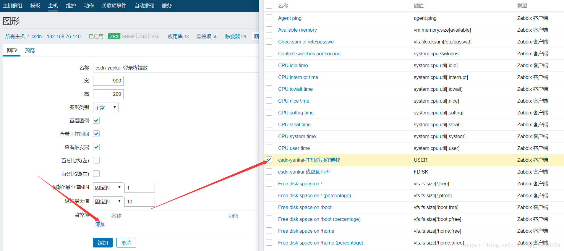This screenshot has width=564, height=251.
Task: Go to 所有主机 breadcrumb link
Action: point(15,36)
